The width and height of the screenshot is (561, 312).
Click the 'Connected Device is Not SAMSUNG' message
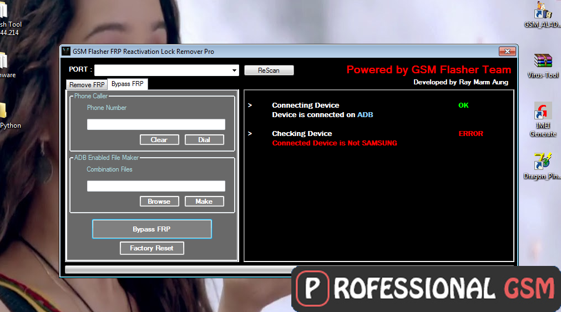(335, 143)
